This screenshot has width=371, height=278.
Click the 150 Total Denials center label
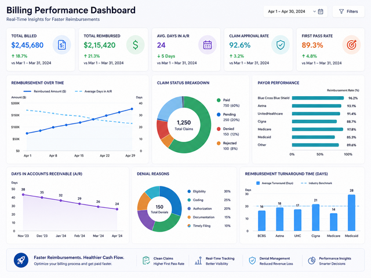click(159, 209)
